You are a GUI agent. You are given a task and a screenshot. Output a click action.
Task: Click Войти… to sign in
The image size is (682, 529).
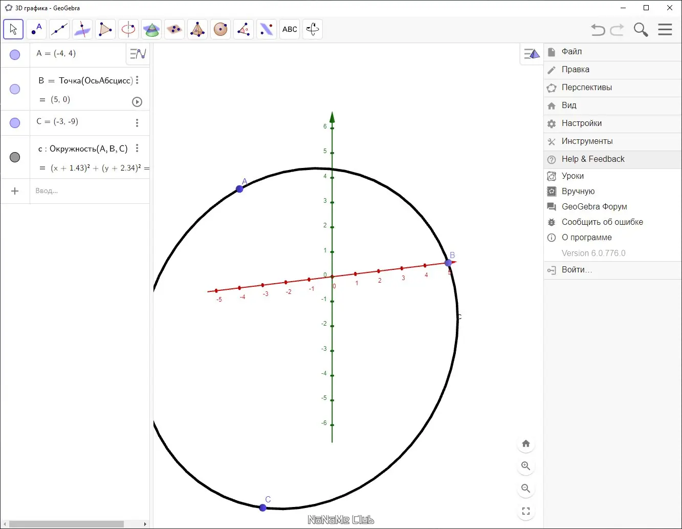pyautogui.click(x=613, y=270)
